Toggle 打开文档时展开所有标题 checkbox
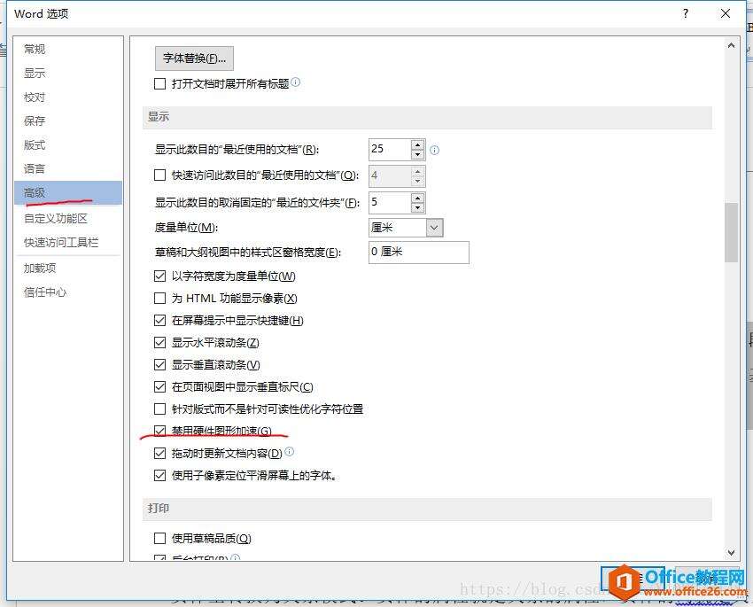753x607 pixels. click(160, 84)
